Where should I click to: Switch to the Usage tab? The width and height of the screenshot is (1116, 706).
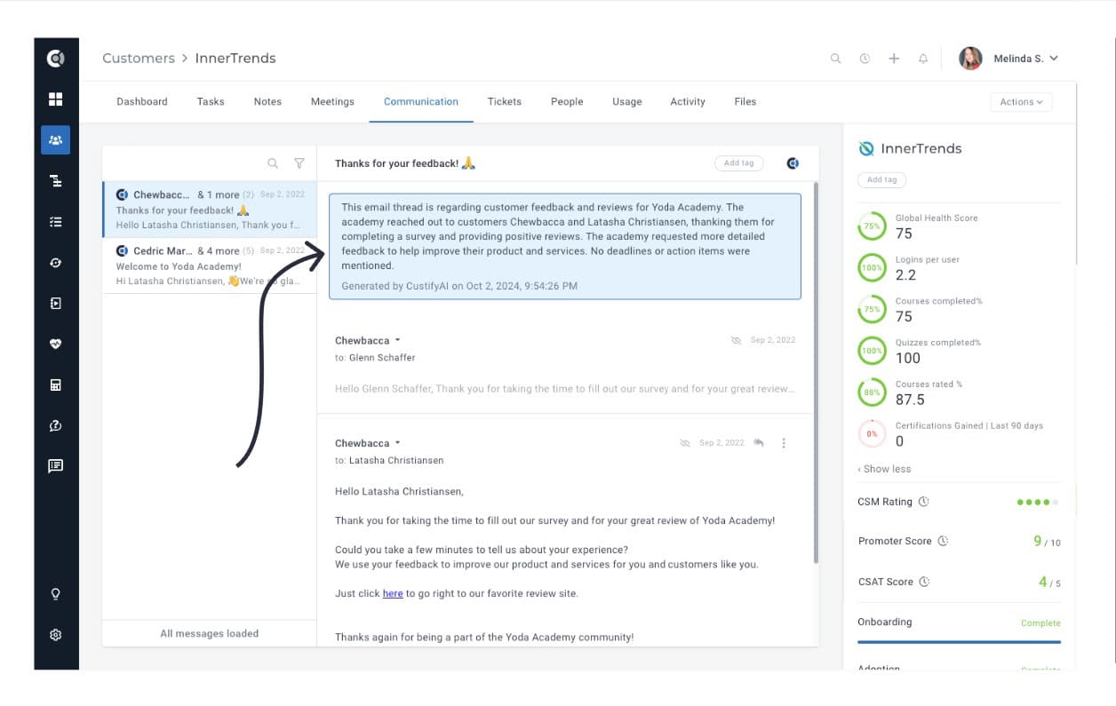pyautogui.click(x=627, y=102)
